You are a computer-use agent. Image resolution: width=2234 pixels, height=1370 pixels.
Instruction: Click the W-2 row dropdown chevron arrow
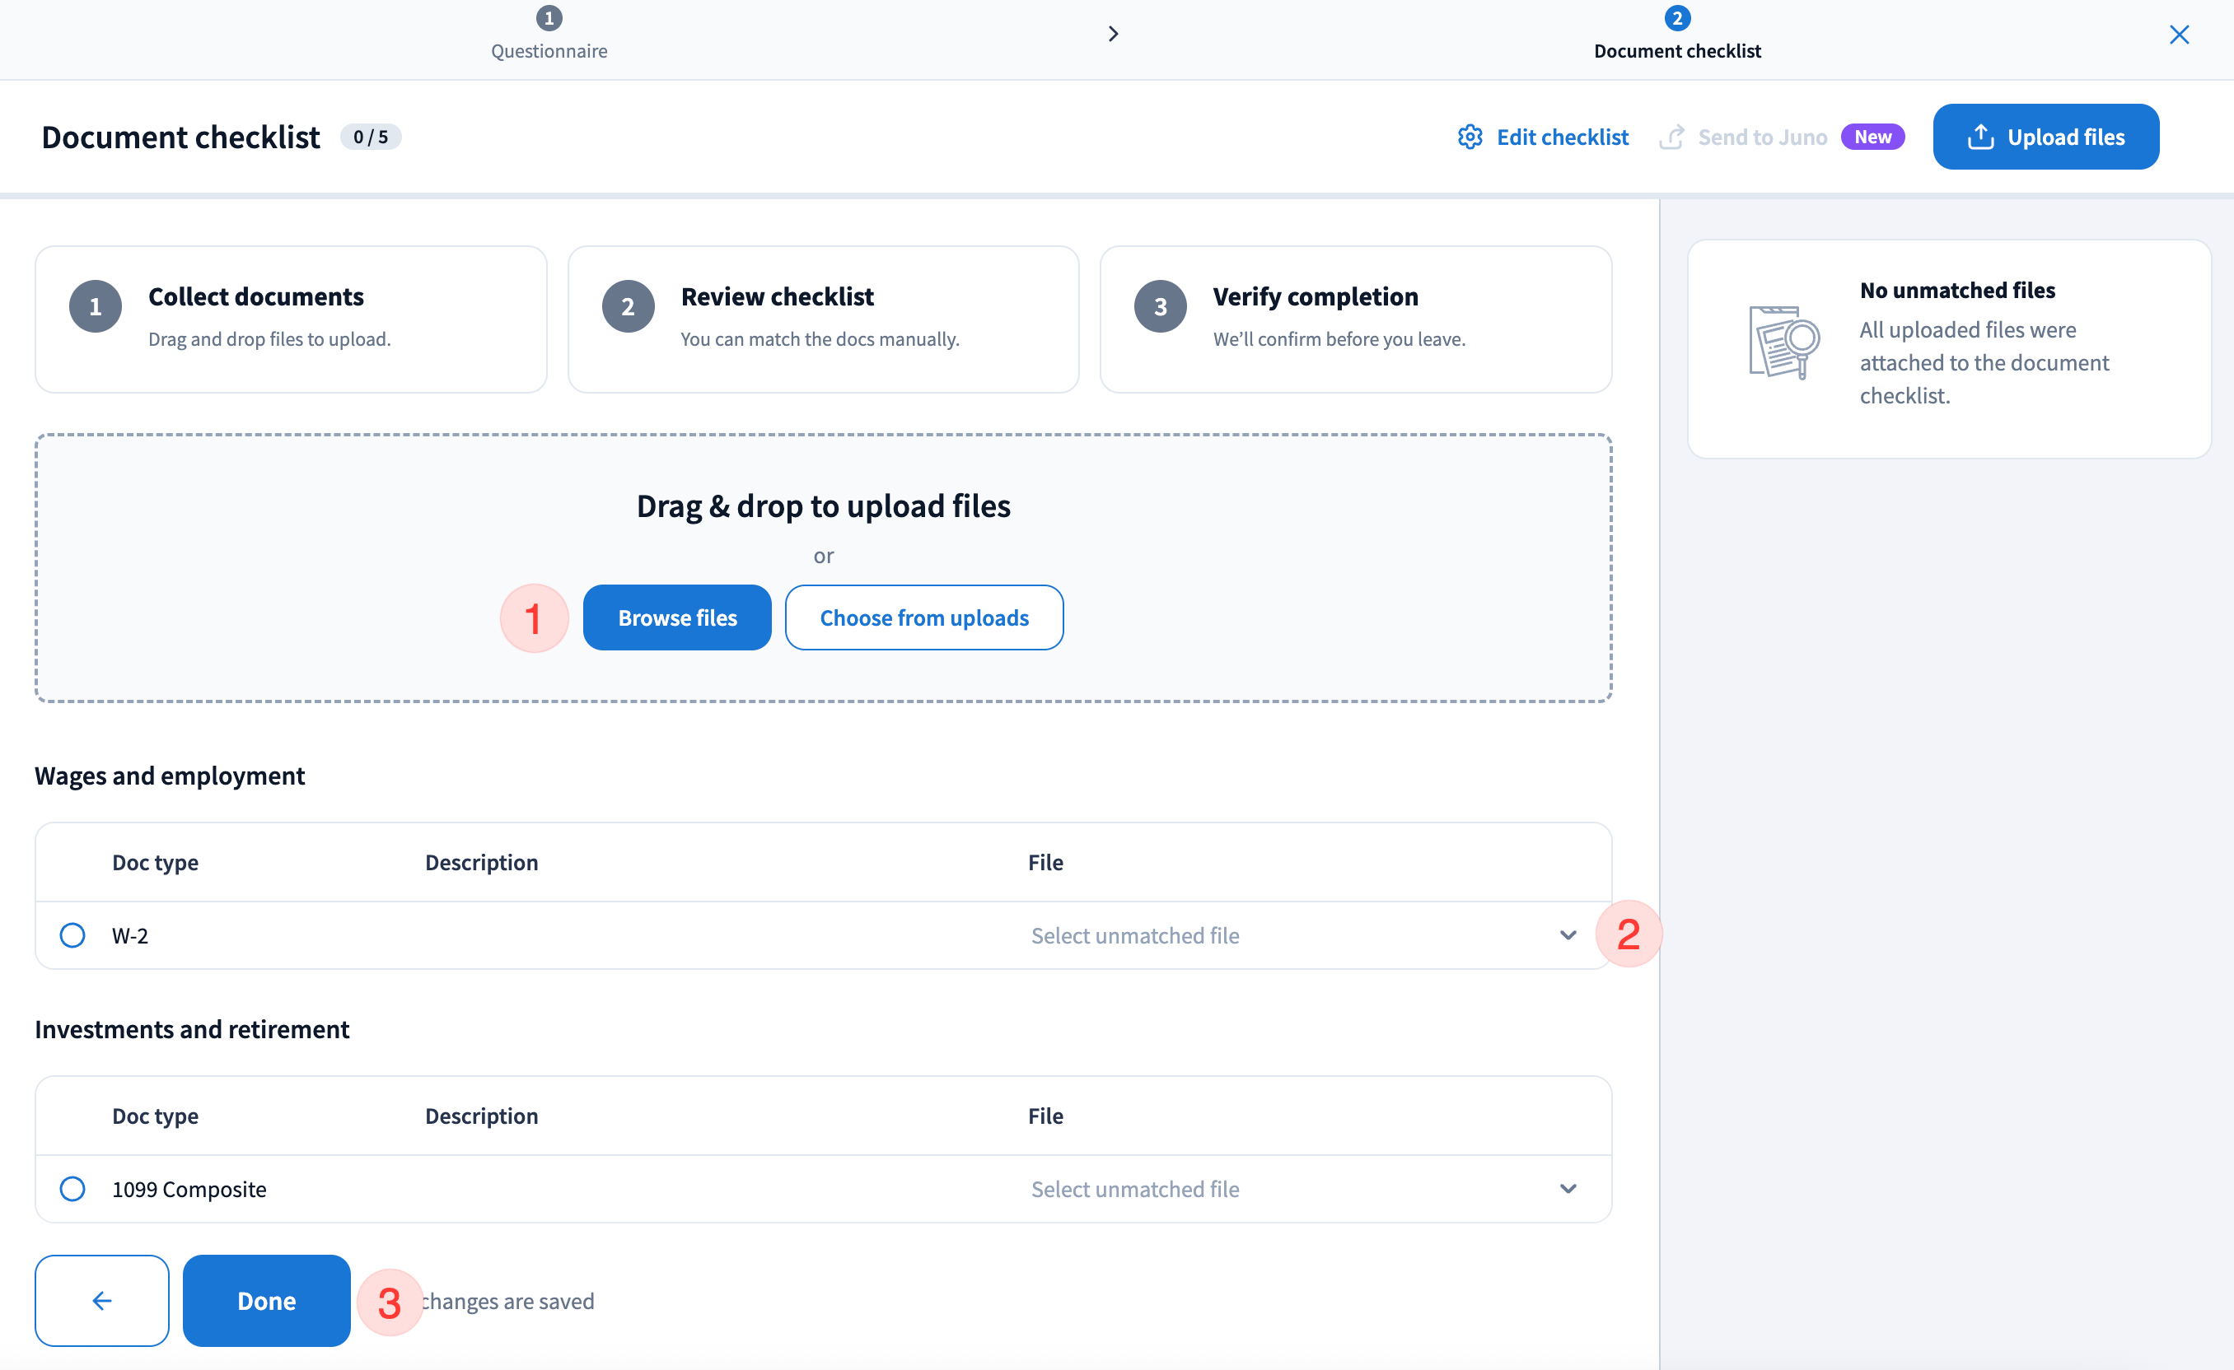(x=1568, y=935)
